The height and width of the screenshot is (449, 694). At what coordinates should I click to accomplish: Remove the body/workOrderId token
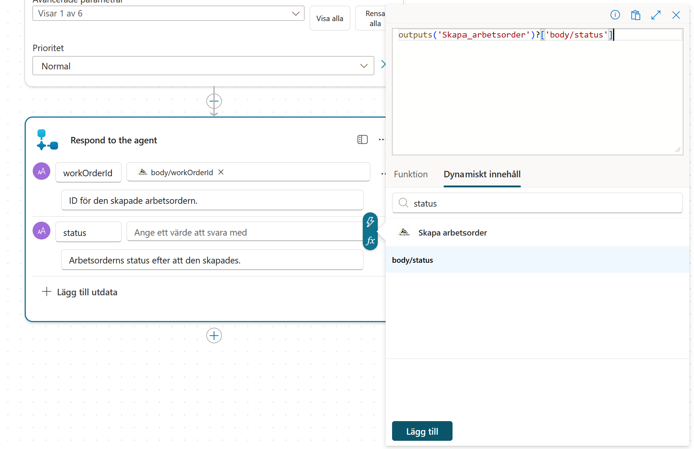(x=221, y=172)
